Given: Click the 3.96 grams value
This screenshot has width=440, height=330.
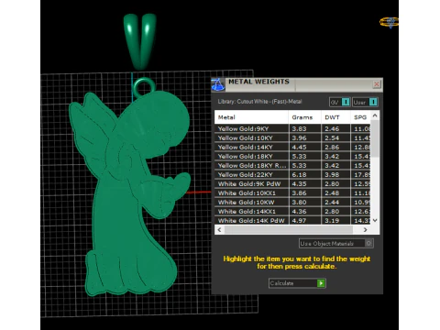Looking at the screenshot, I should (x=299, y=137).
